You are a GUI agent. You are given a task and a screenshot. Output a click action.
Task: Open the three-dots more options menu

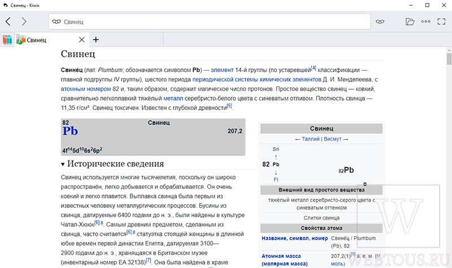point(426,21)
